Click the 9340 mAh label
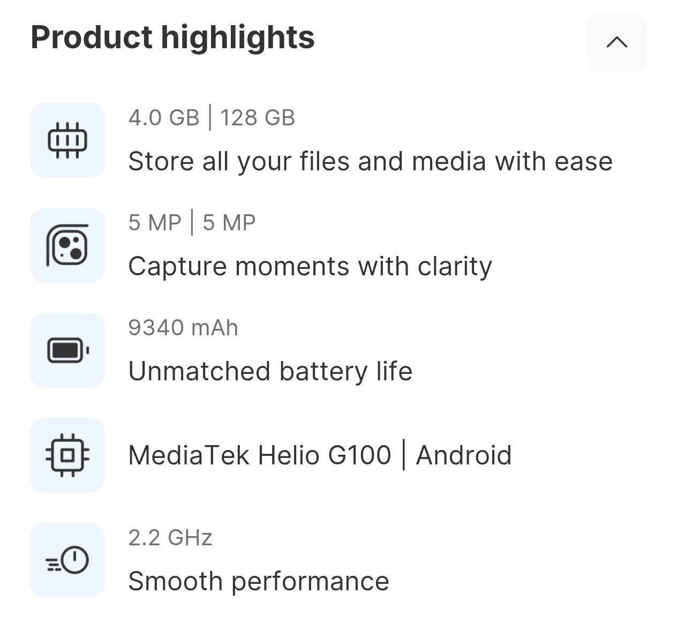The image size is (677, 624). point(183,328)
